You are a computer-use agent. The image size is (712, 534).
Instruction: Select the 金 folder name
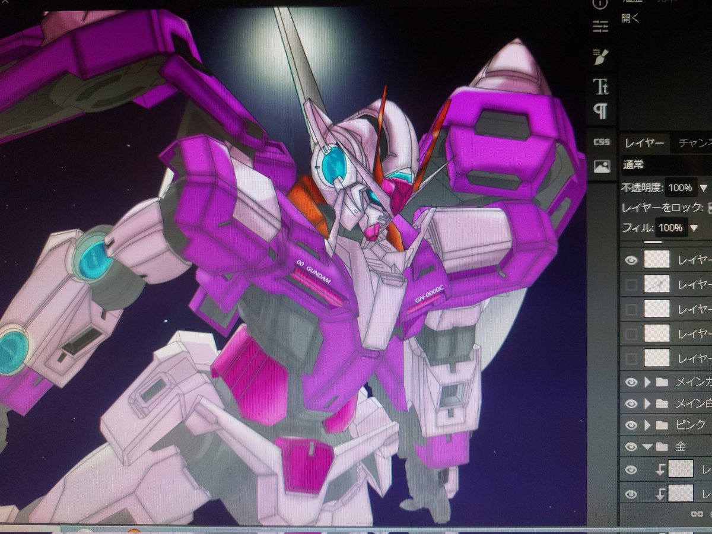point(680,447)
